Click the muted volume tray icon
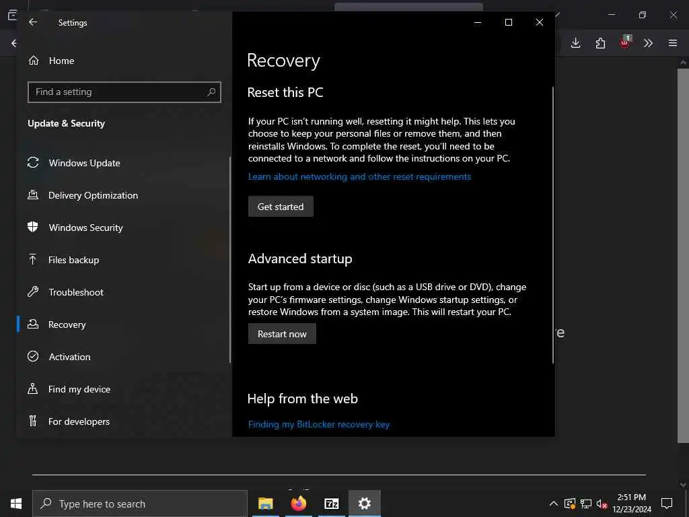689x517 pixels. pos(602,504)
